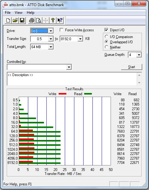
Task: Open the View menu
Action: tap(18, 13)
